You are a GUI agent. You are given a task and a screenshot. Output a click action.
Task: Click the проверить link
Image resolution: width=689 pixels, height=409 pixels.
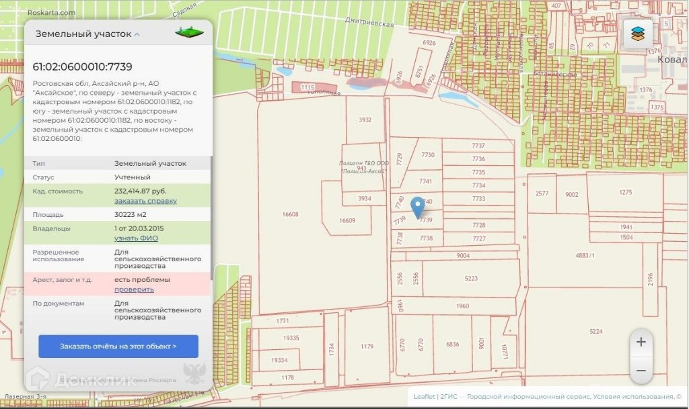pyautogui.click(x=134, y=289)
